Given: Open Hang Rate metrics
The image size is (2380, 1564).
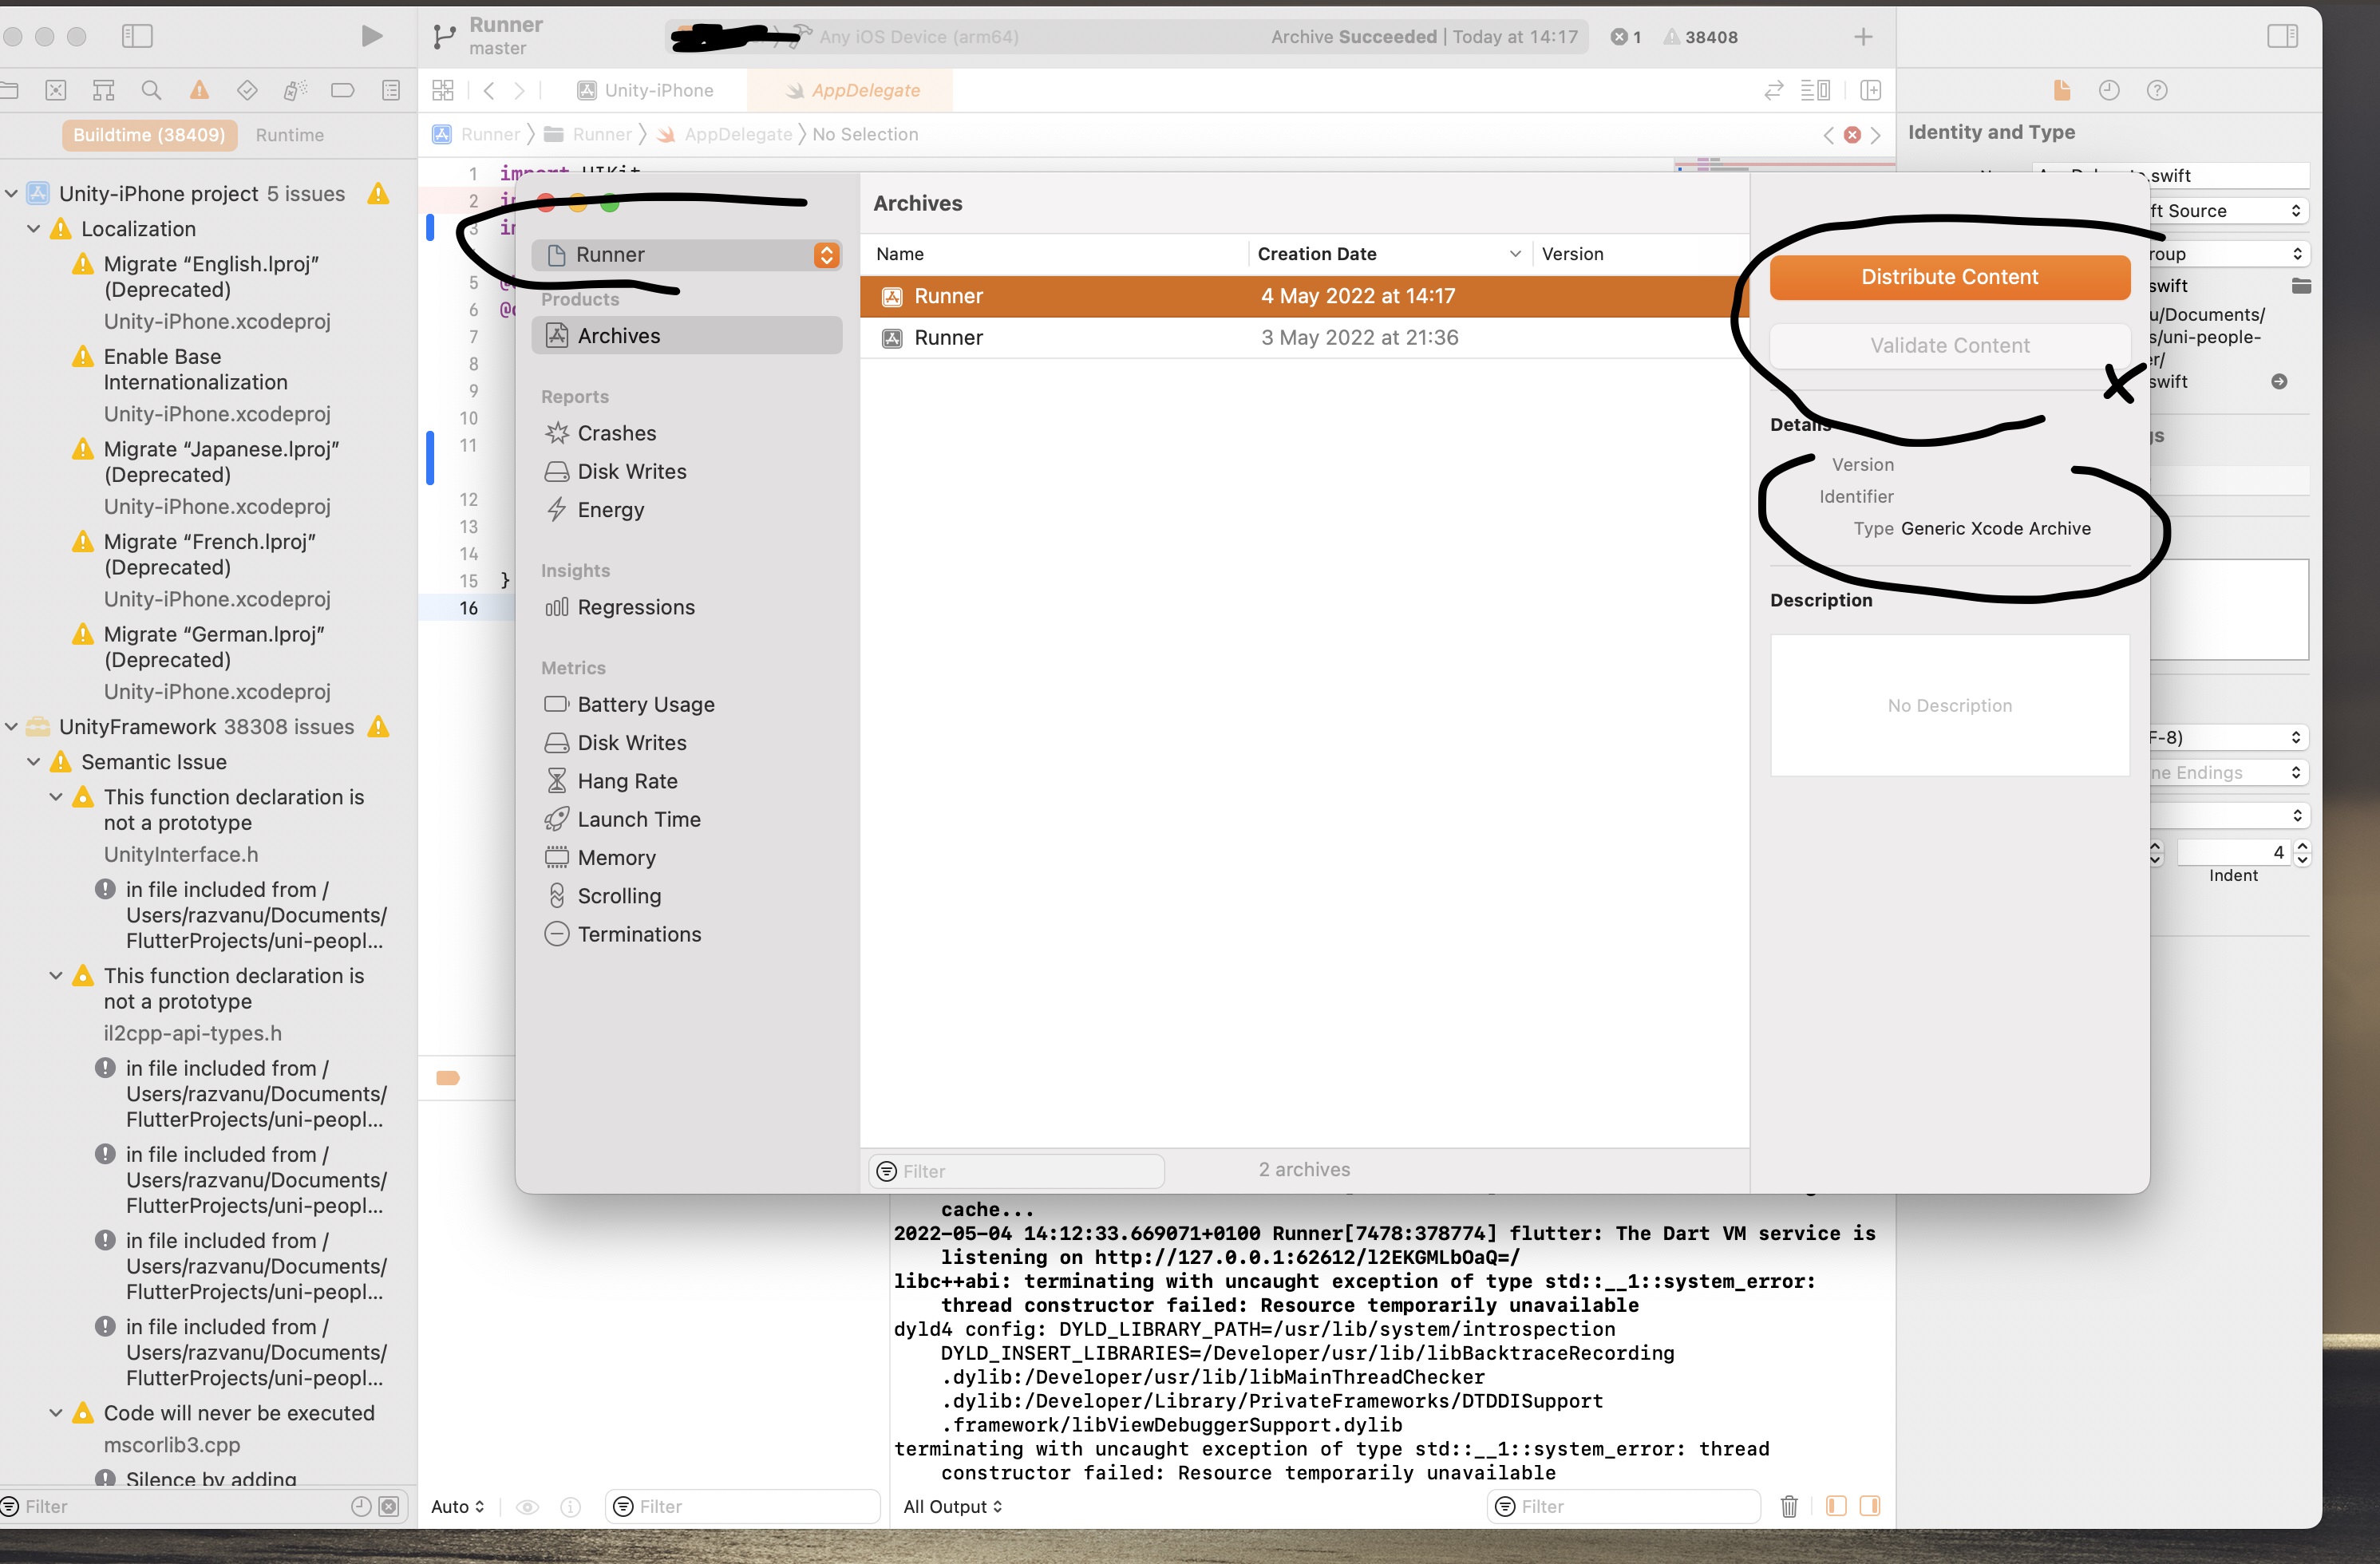Looking at the screenshot, I should point(627,781).
